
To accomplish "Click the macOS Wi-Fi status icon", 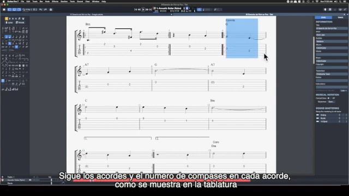I will click(x=317, y=1).
